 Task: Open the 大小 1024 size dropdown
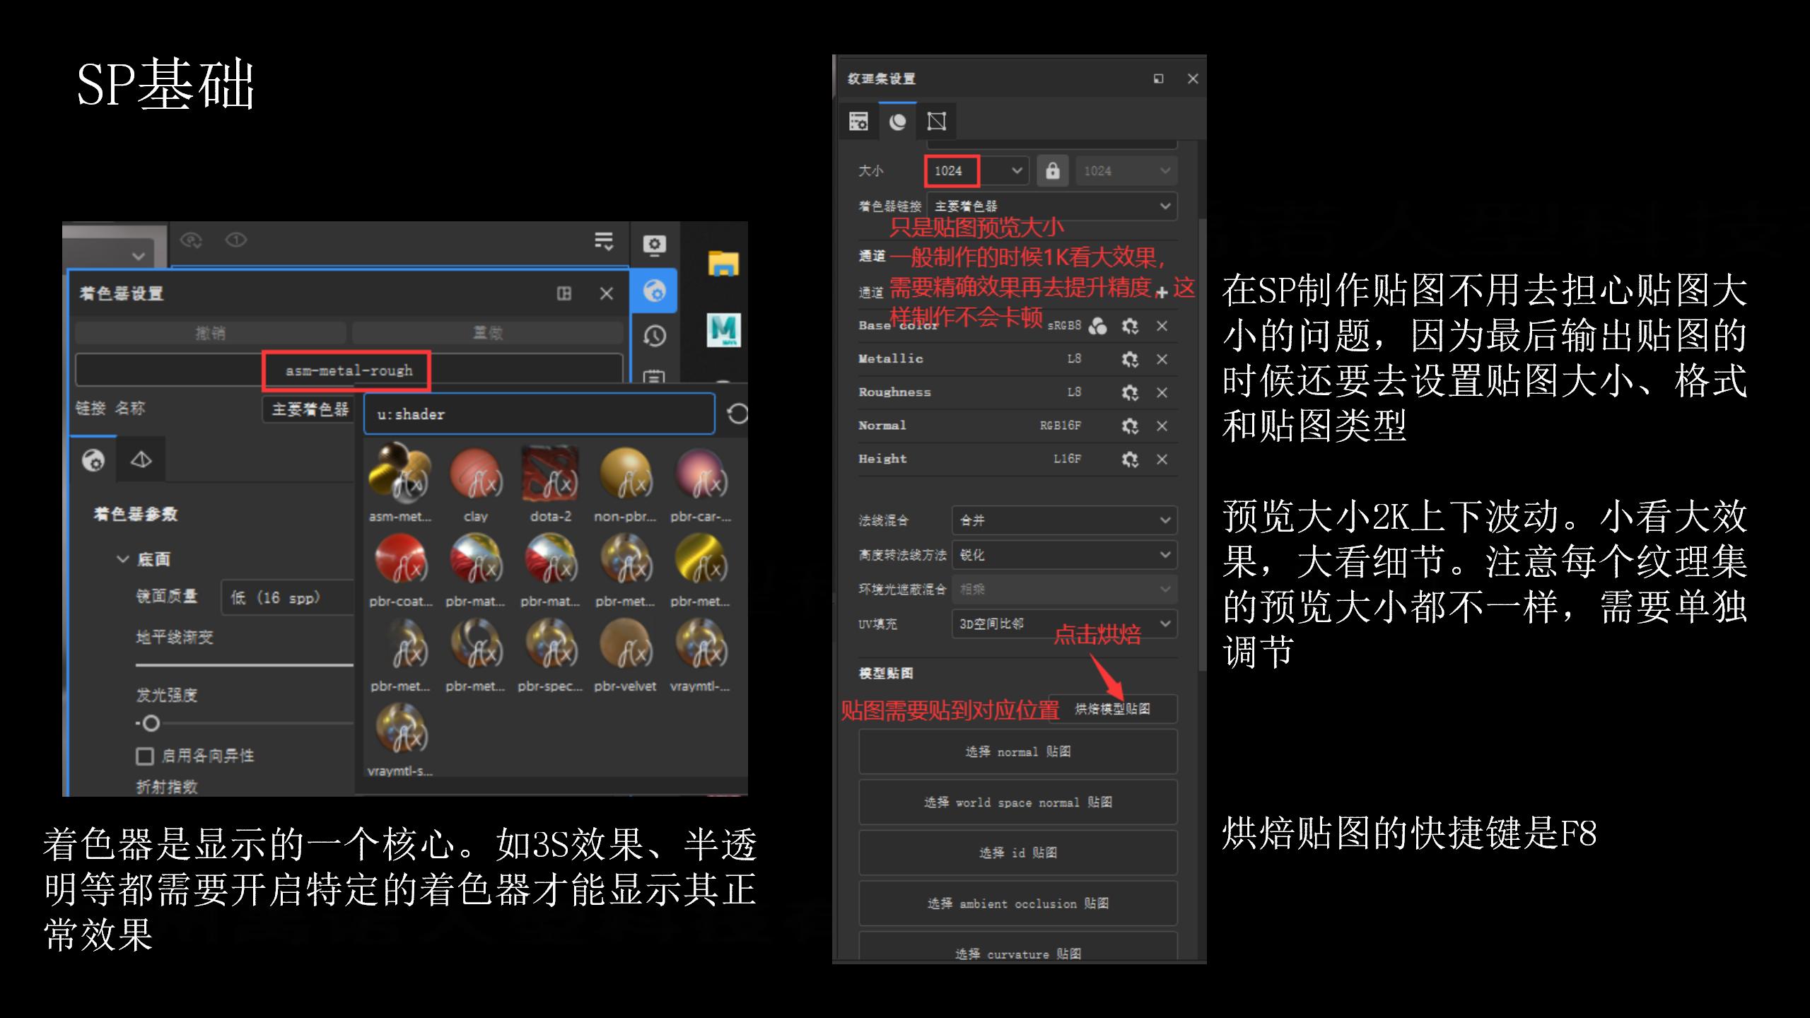tap(976, 171)
